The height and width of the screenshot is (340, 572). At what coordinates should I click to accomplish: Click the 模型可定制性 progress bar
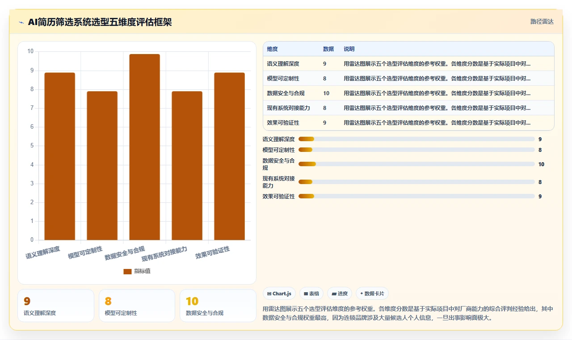tap(416, 150)
